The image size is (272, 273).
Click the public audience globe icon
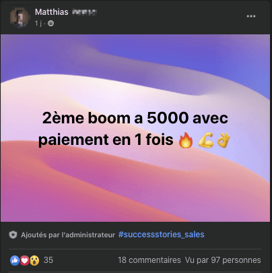51,24
